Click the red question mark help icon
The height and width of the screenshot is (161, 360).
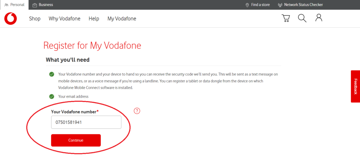[137, 111]
